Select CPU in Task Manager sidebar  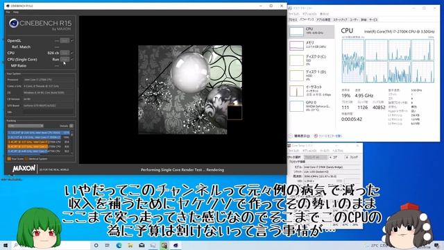(x=311, y=31)
